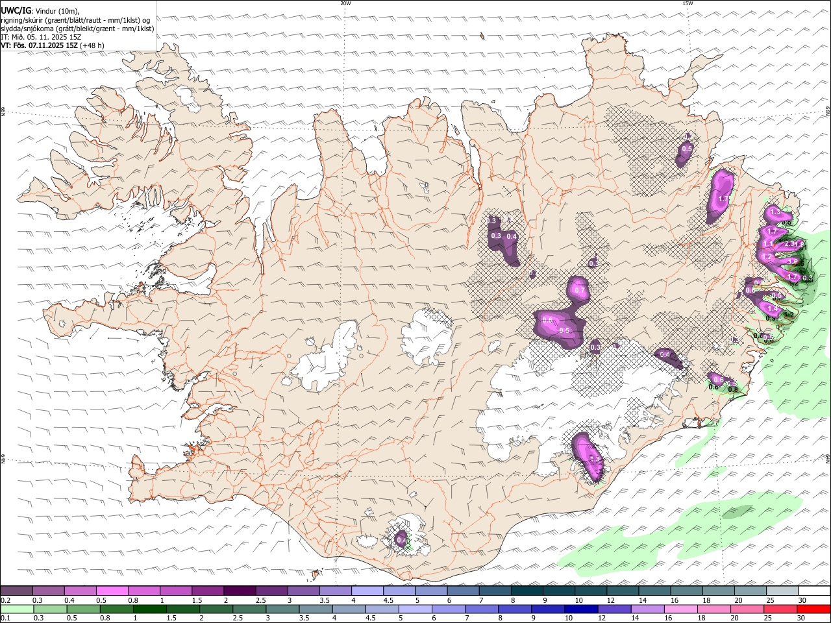Pick the upper legend swatch from 0.4 to 0.5

click(x=81, y=591)
